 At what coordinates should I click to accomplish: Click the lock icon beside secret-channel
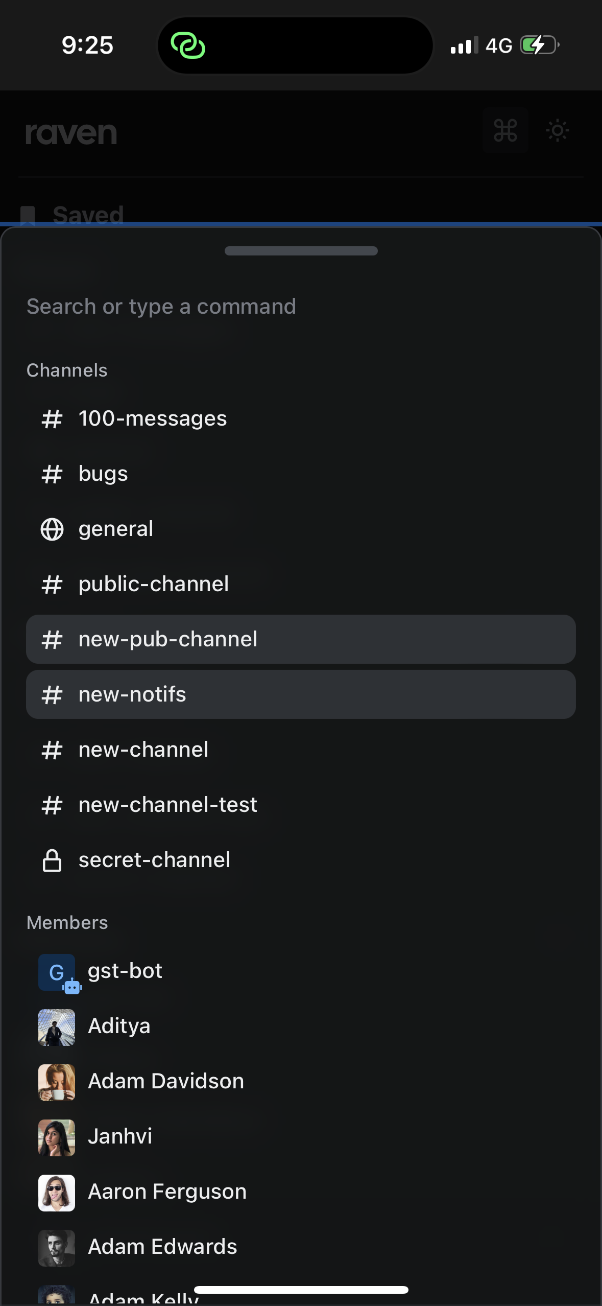pyautogui.click(x=52, y=860)
